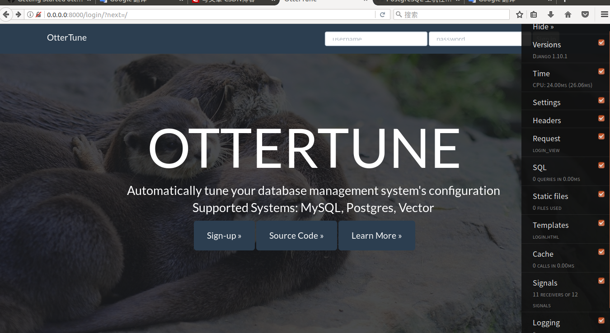
Task: Open the Headers debug panel
Action: [x=547, y=120]
